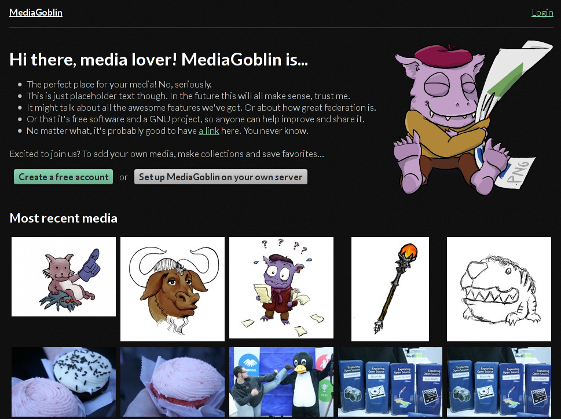Click the word 'or' between the two buttons

(x=123, y=178)
